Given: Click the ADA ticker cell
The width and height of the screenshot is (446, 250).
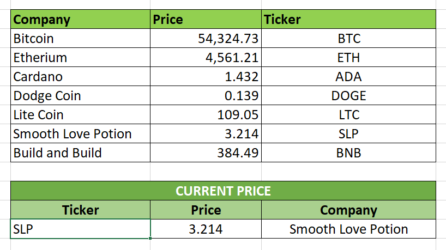Looking at the screenshot, I should (x=348, y=77).
